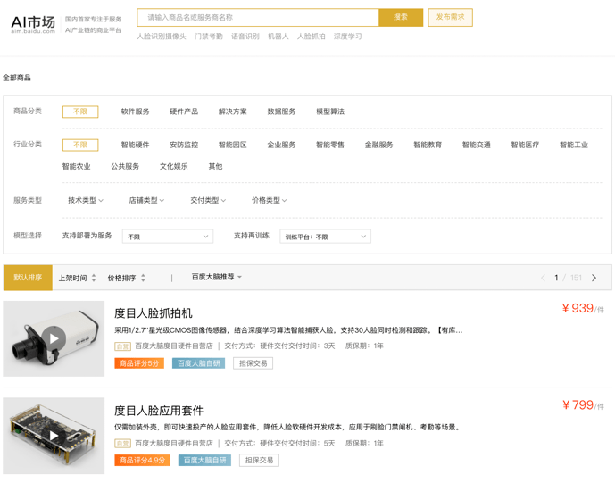Filter industry by 智能零售
The height and width of the screenshot is (483, 615).
tap(330, 146)
